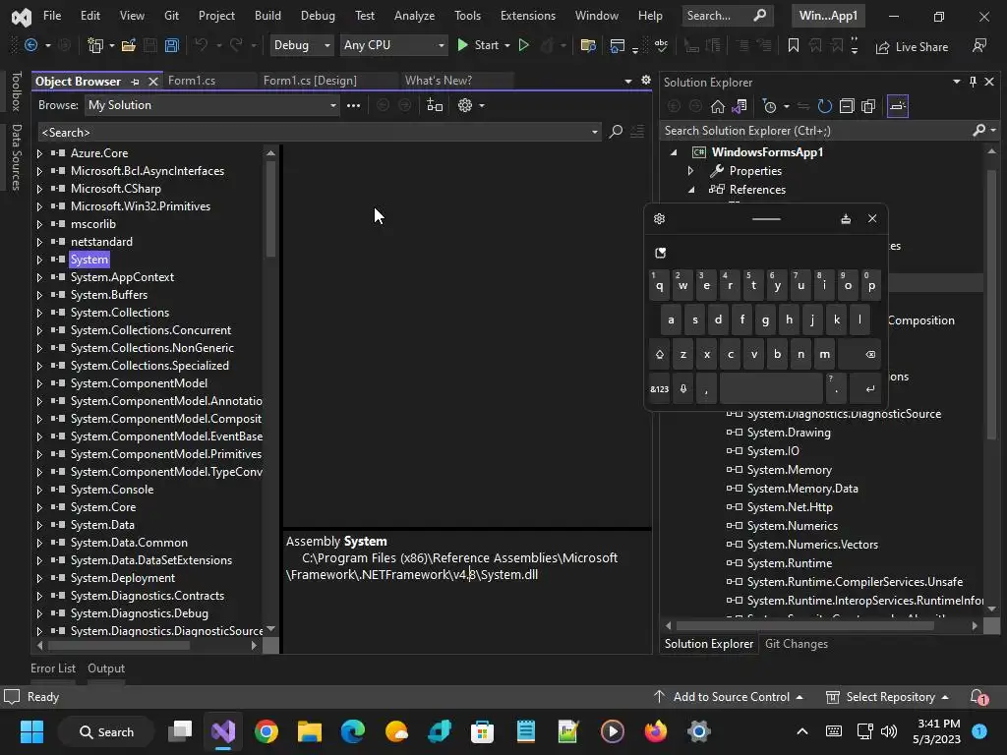Expand the Properties node in Solution Explorer
The width and height of the screenshot is (1007, 755).
tap(690, 171)
